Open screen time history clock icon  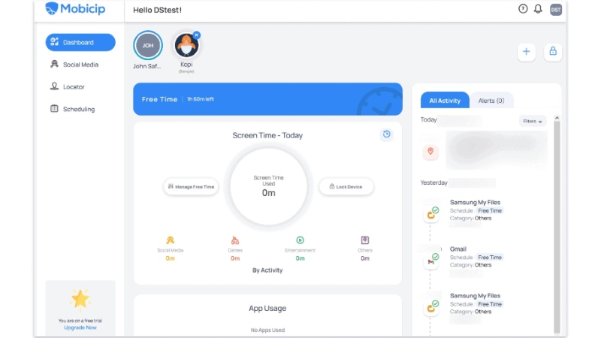(x=386, y=134)
